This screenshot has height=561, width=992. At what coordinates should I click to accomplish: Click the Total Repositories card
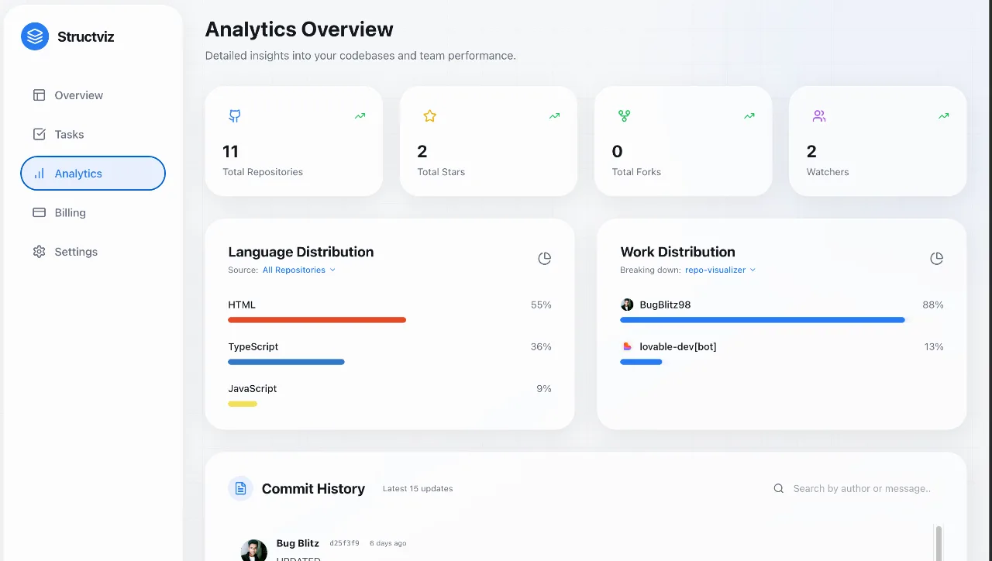coord(294,141)
